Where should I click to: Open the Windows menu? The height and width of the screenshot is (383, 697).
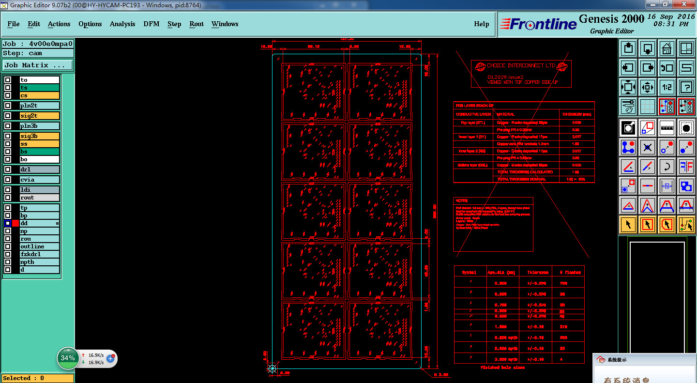225,24
